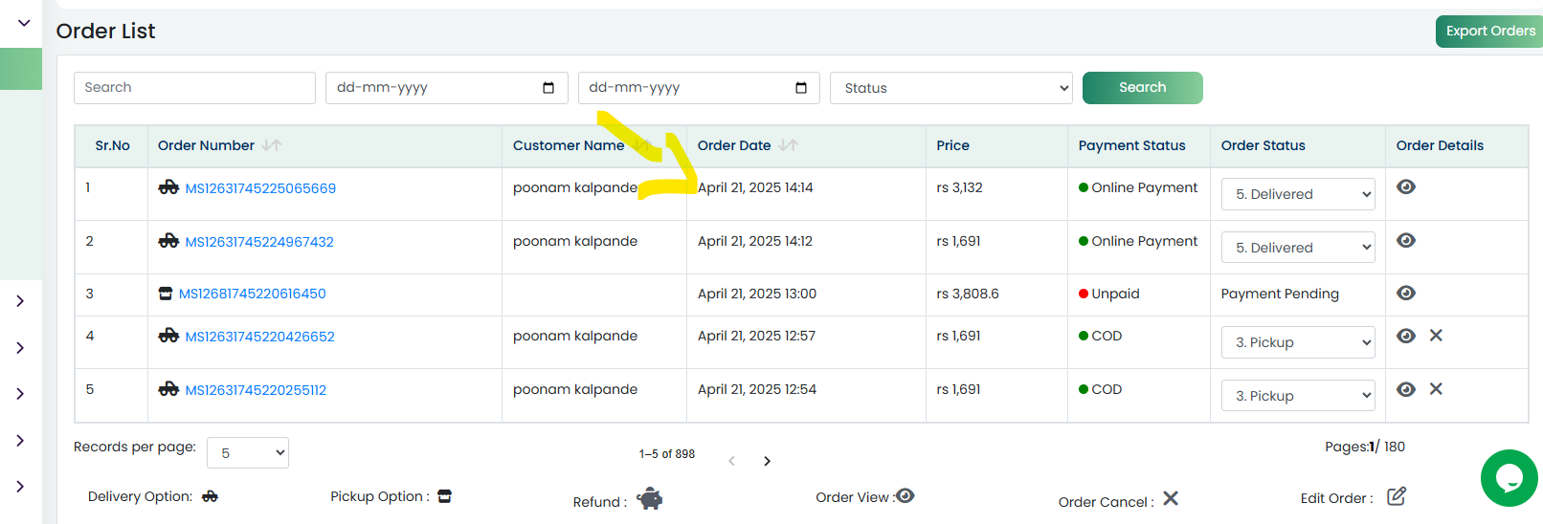
Task: Click Refund legend piggy bank icon
Action: (x=650, y=498)
